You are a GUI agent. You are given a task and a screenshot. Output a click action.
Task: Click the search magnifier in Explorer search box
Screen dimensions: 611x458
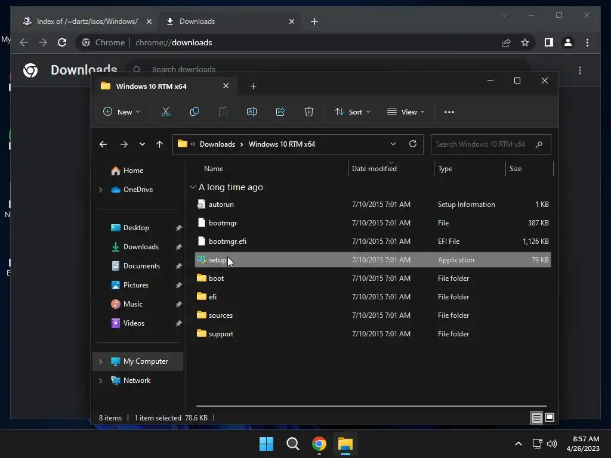pos(539,144)
